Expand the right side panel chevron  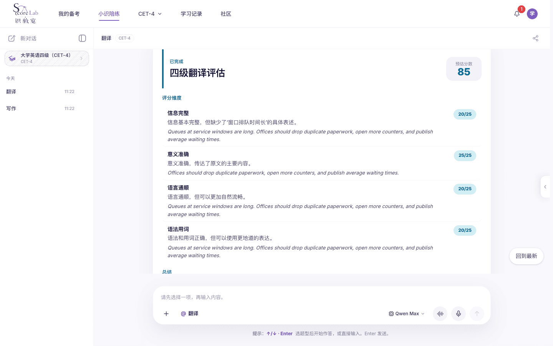(545, 187)
